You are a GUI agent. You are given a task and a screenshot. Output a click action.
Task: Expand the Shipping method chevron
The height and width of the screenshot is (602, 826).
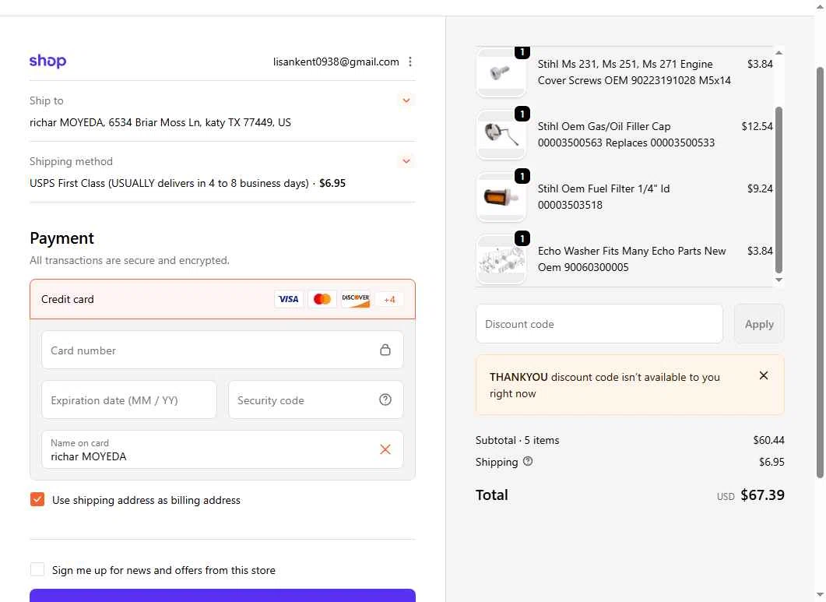(406, 161)
